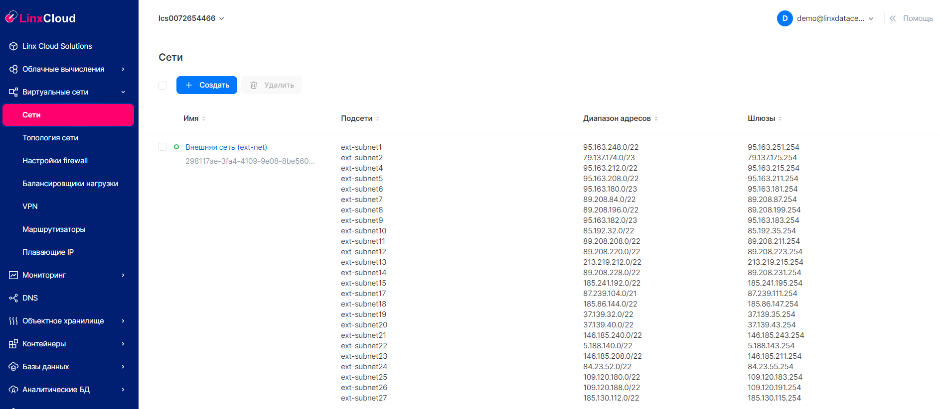Image resolution: width=941 pixels, height=409 pixels.
Task: Toggle the select-all networks checkbox
Action: (162, 86)
